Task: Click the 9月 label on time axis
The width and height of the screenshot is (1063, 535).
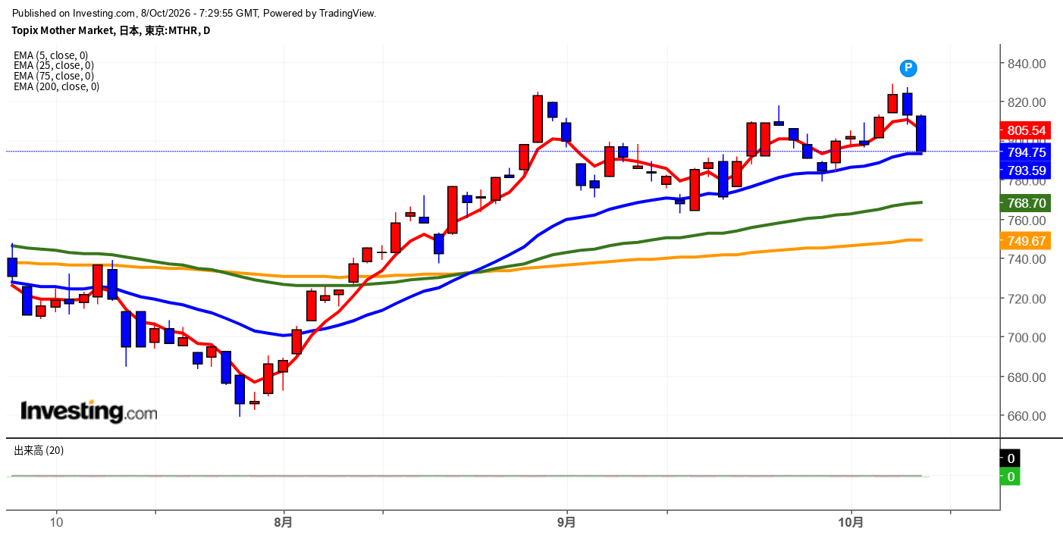Action: point(566,522)
